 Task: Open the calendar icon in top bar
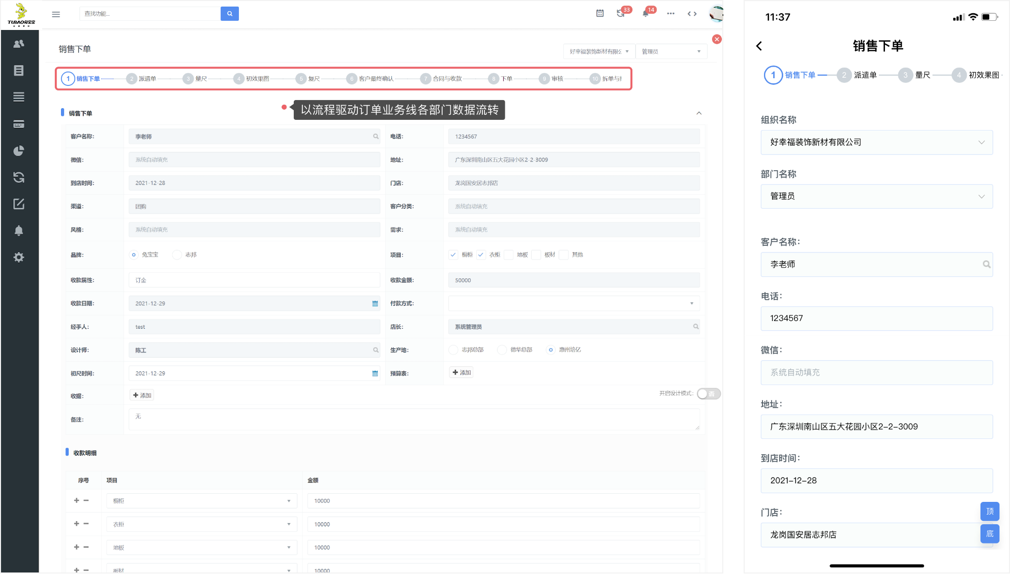click(600, 14)
